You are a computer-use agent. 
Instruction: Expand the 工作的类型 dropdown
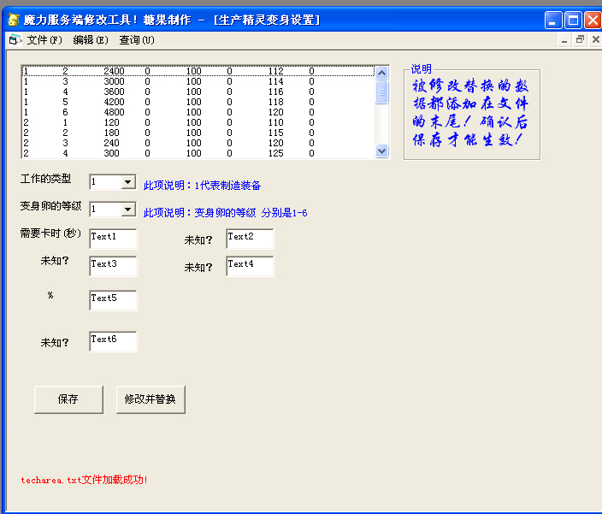[x=127, y=182]
